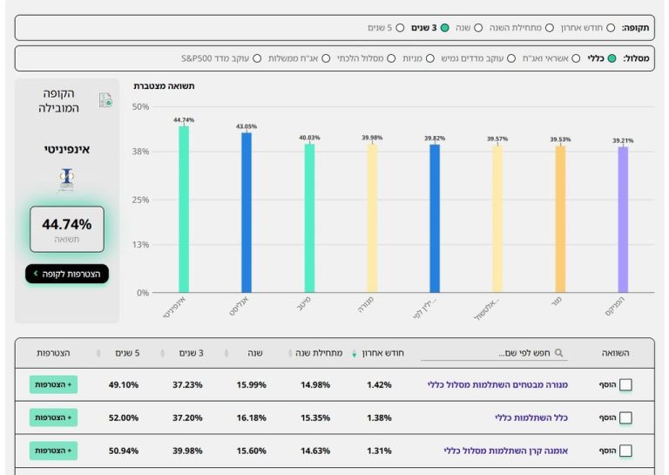Click the 'הצטרפות' column header
669x475 pixels.
53,353
